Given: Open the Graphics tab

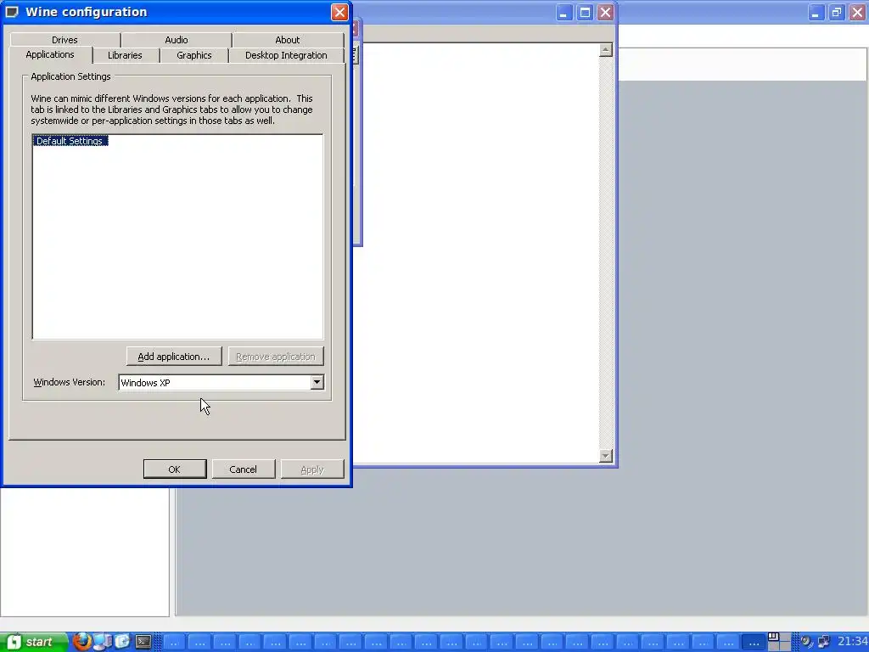Looking at the screenshot, I should (x=194, y=55).
